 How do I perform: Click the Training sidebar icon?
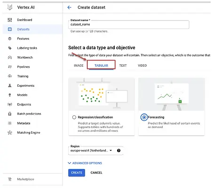pos(10,76)
